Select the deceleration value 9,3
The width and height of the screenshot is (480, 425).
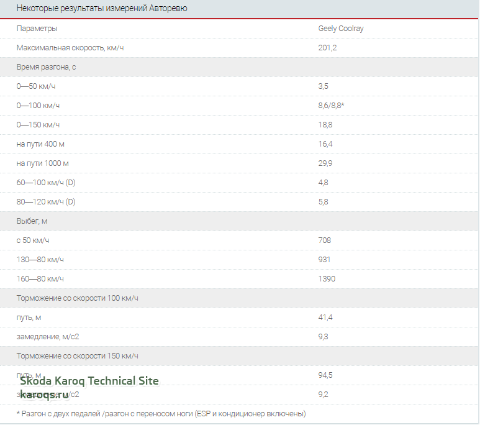click(323, 337)
